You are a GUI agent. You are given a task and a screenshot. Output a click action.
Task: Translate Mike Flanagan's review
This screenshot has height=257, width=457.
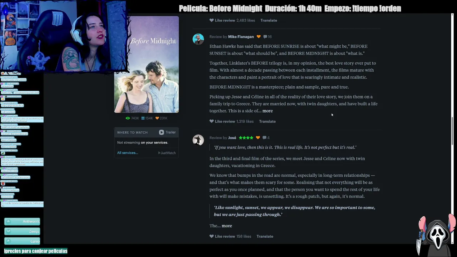click(267, 121)
